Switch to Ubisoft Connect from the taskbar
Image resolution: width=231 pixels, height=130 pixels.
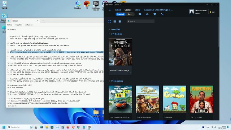click(x=89, y=127)
